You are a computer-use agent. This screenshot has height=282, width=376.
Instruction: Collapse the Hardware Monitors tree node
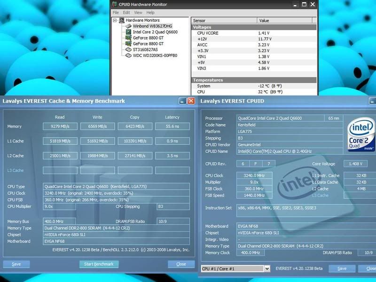click(x=115, y=21)
